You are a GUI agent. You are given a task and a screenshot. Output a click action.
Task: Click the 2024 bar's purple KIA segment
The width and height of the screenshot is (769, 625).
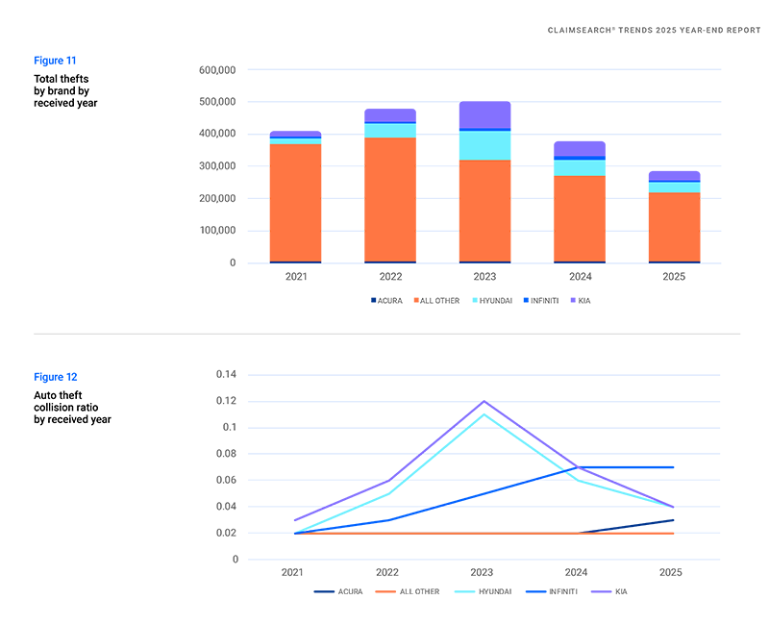click(x=580, y=149)
